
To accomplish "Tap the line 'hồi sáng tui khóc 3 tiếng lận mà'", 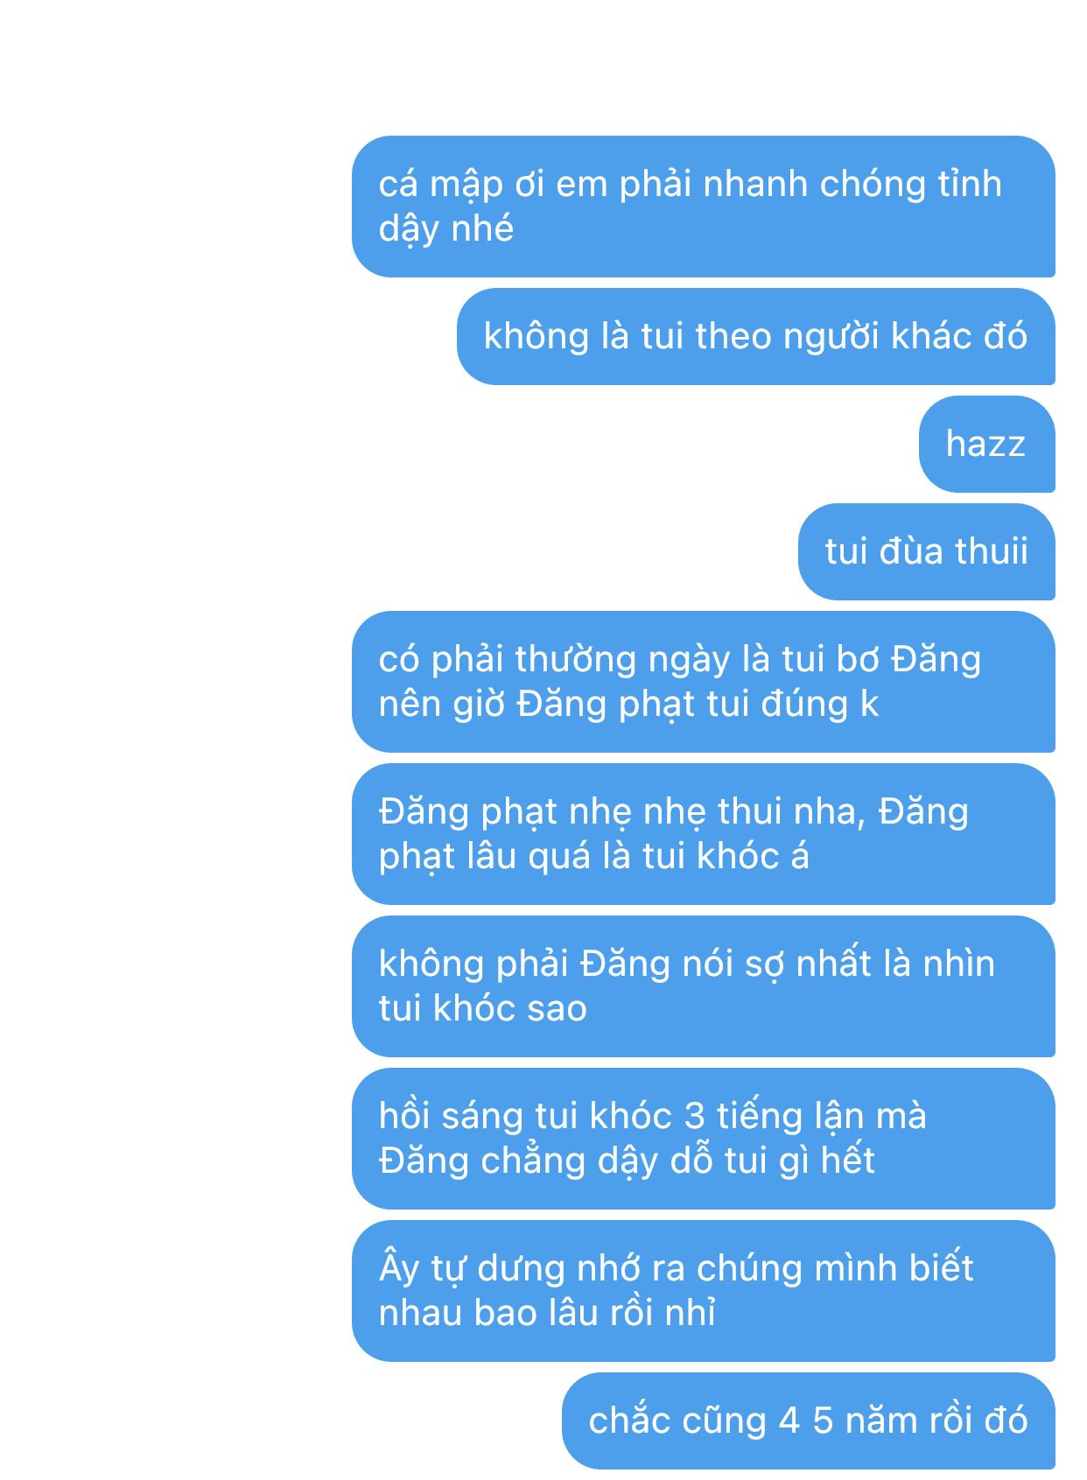I will [x=652, y=1116].
